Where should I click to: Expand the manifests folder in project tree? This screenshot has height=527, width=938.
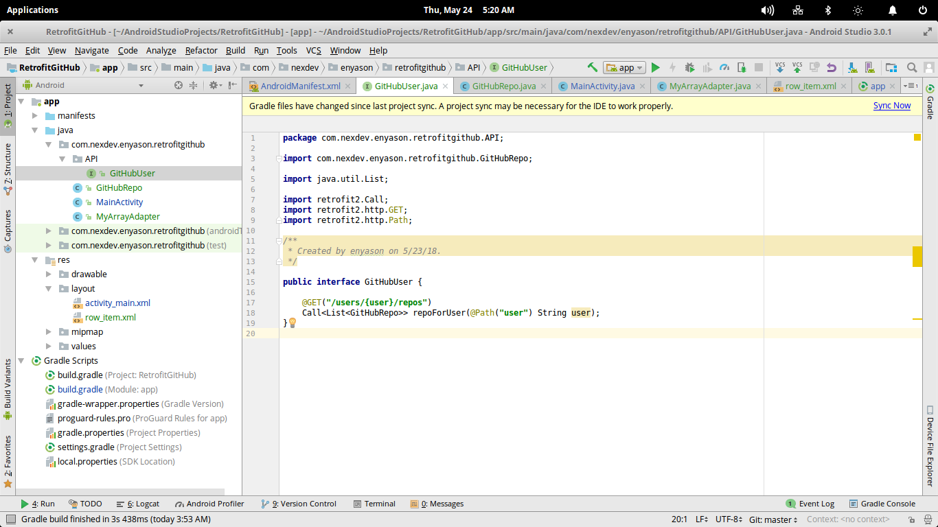pyautogui.click(x=35, y=116)
